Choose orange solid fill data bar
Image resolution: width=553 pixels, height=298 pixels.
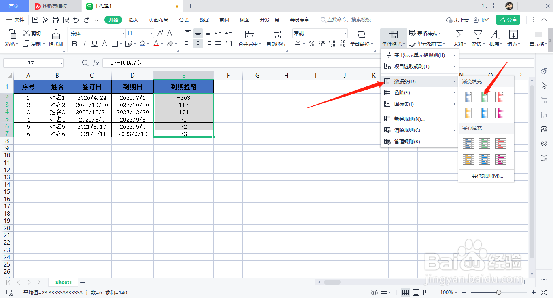pos(468,159)
